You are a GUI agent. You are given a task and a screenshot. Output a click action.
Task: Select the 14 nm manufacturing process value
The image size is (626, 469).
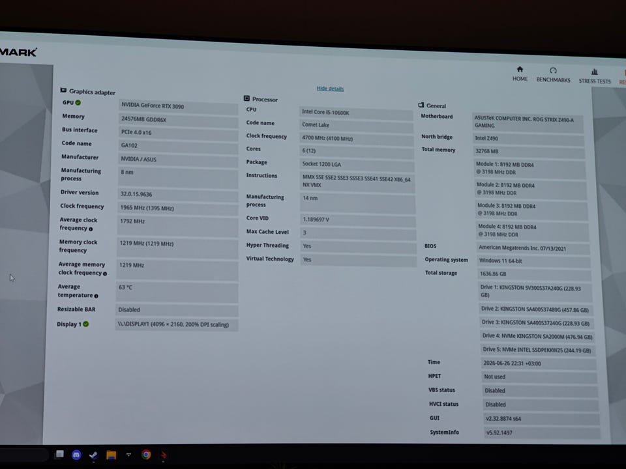tap(358, 203)
